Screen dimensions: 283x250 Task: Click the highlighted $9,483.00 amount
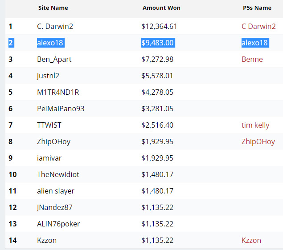click(x=157, y=43)
